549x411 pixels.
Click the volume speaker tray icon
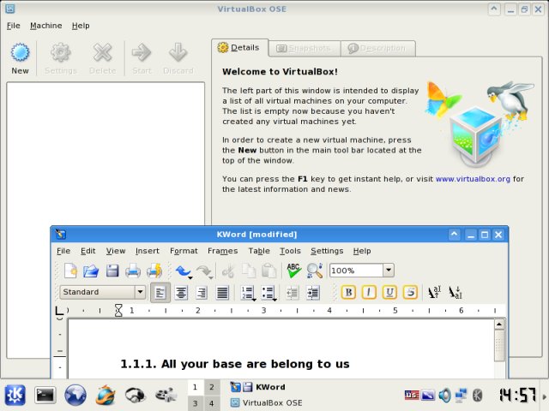[x=444, y=396]
